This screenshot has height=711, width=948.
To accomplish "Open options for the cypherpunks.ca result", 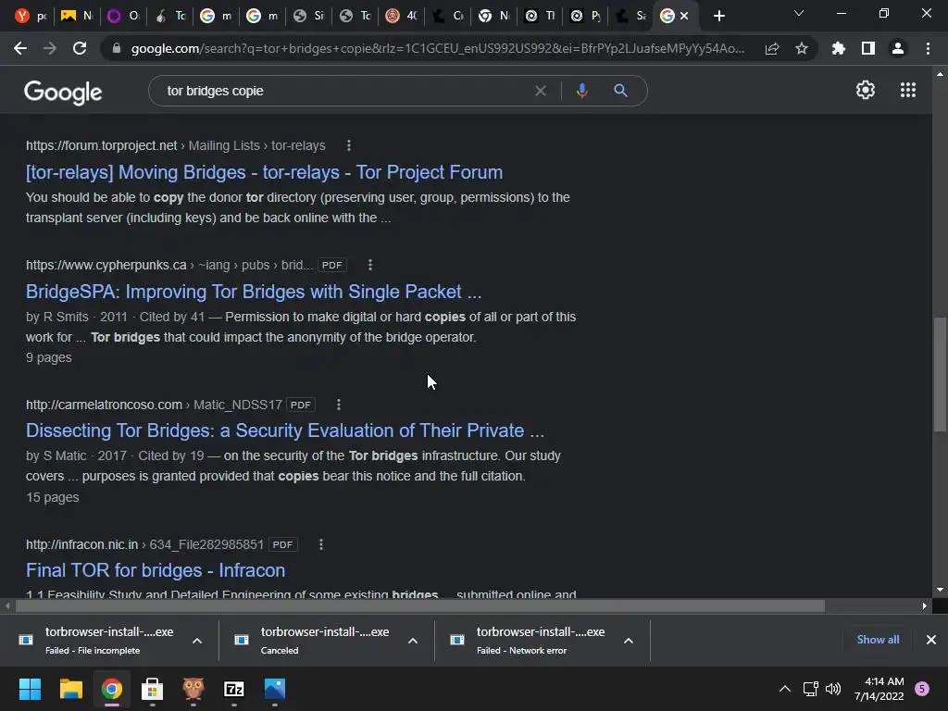I will [370, 265].
